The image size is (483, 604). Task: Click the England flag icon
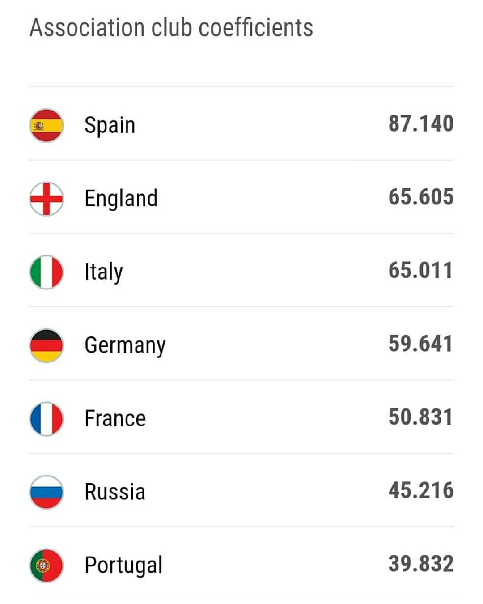click(x=47, y=199)
